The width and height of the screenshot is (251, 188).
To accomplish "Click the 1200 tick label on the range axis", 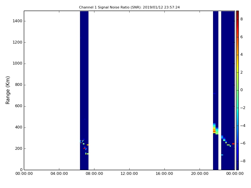I will click(x=17, y=42).
